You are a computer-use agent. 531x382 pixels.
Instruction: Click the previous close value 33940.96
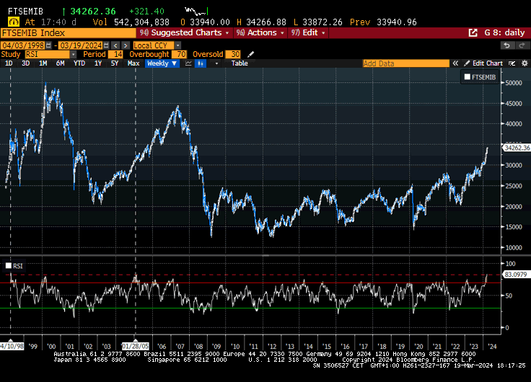click(x=397, y=22)
